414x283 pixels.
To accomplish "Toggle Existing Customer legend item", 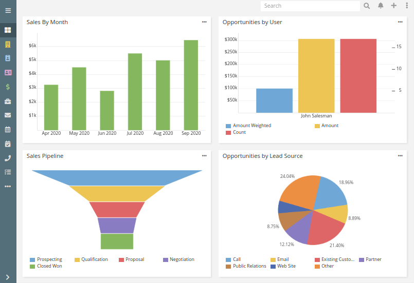I will click(x=334, y=259).
